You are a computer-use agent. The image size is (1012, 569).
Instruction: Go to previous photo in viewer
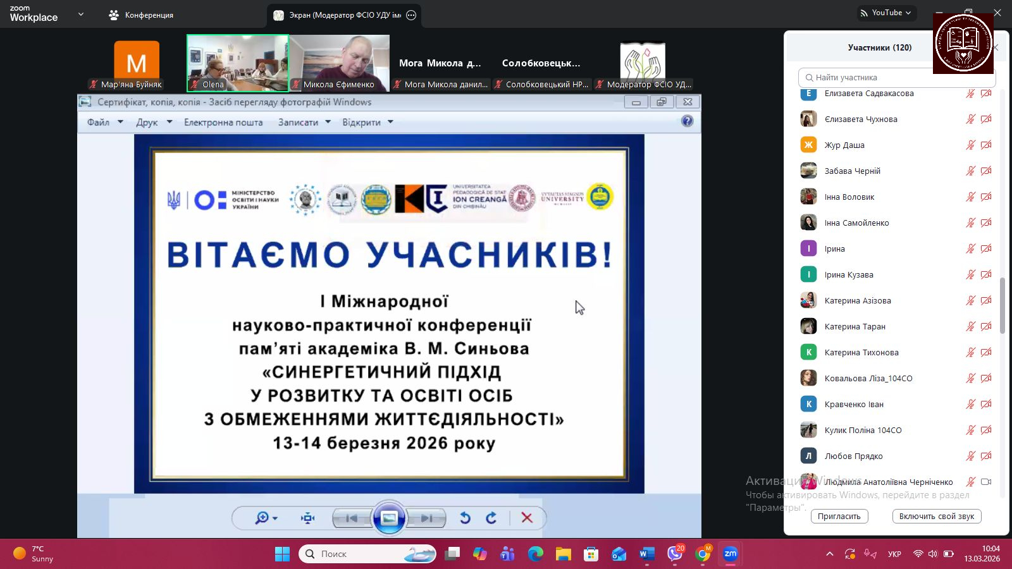(x=352, y=518)
